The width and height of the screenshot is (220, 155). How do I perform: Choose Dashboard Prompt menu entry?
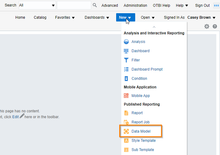pos(147,69)
